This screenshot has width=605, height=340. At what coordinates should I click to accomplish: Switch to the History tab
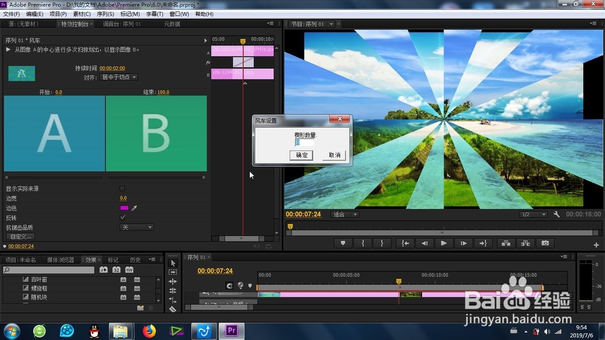click(x=136, y=260)
